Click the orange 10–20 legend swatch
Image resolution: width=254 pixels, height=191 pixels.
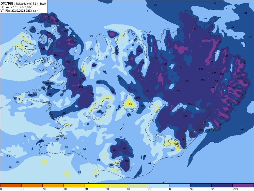(x=32, y=185)
